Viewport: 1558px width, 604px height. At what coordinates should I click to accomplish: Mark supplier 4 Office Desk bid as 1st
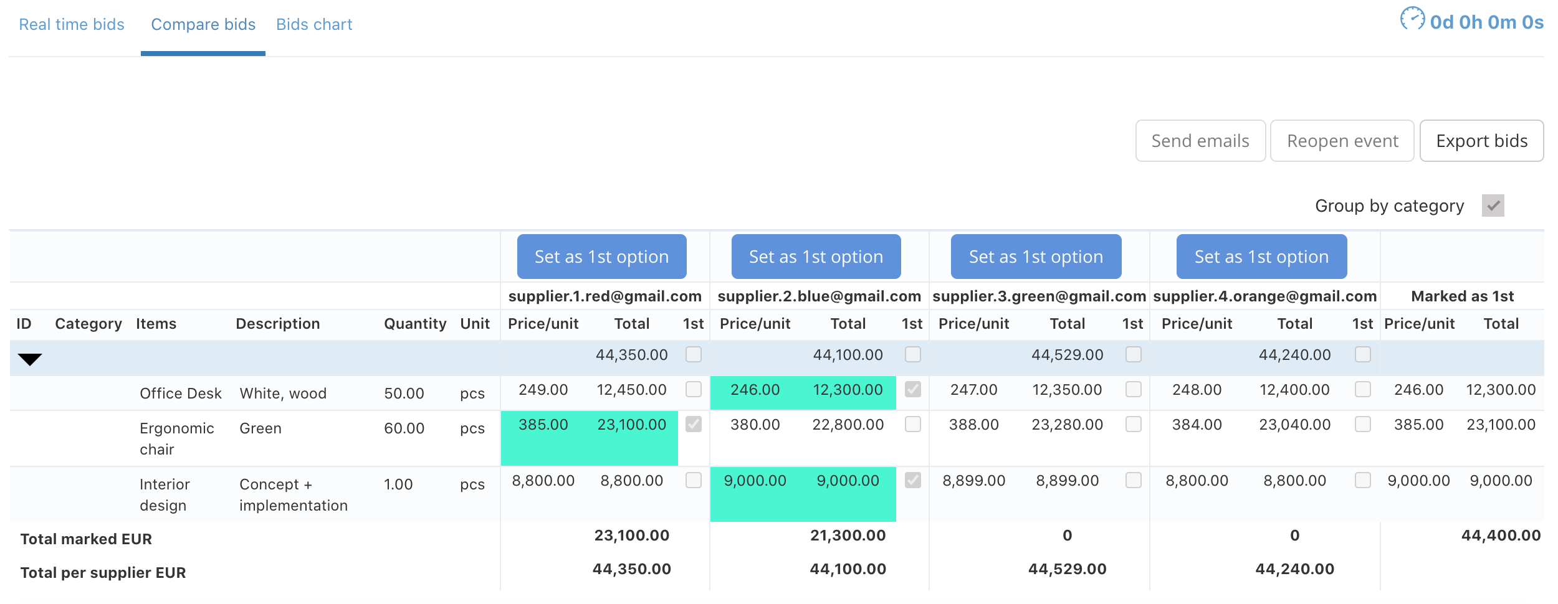(1363, 389)
